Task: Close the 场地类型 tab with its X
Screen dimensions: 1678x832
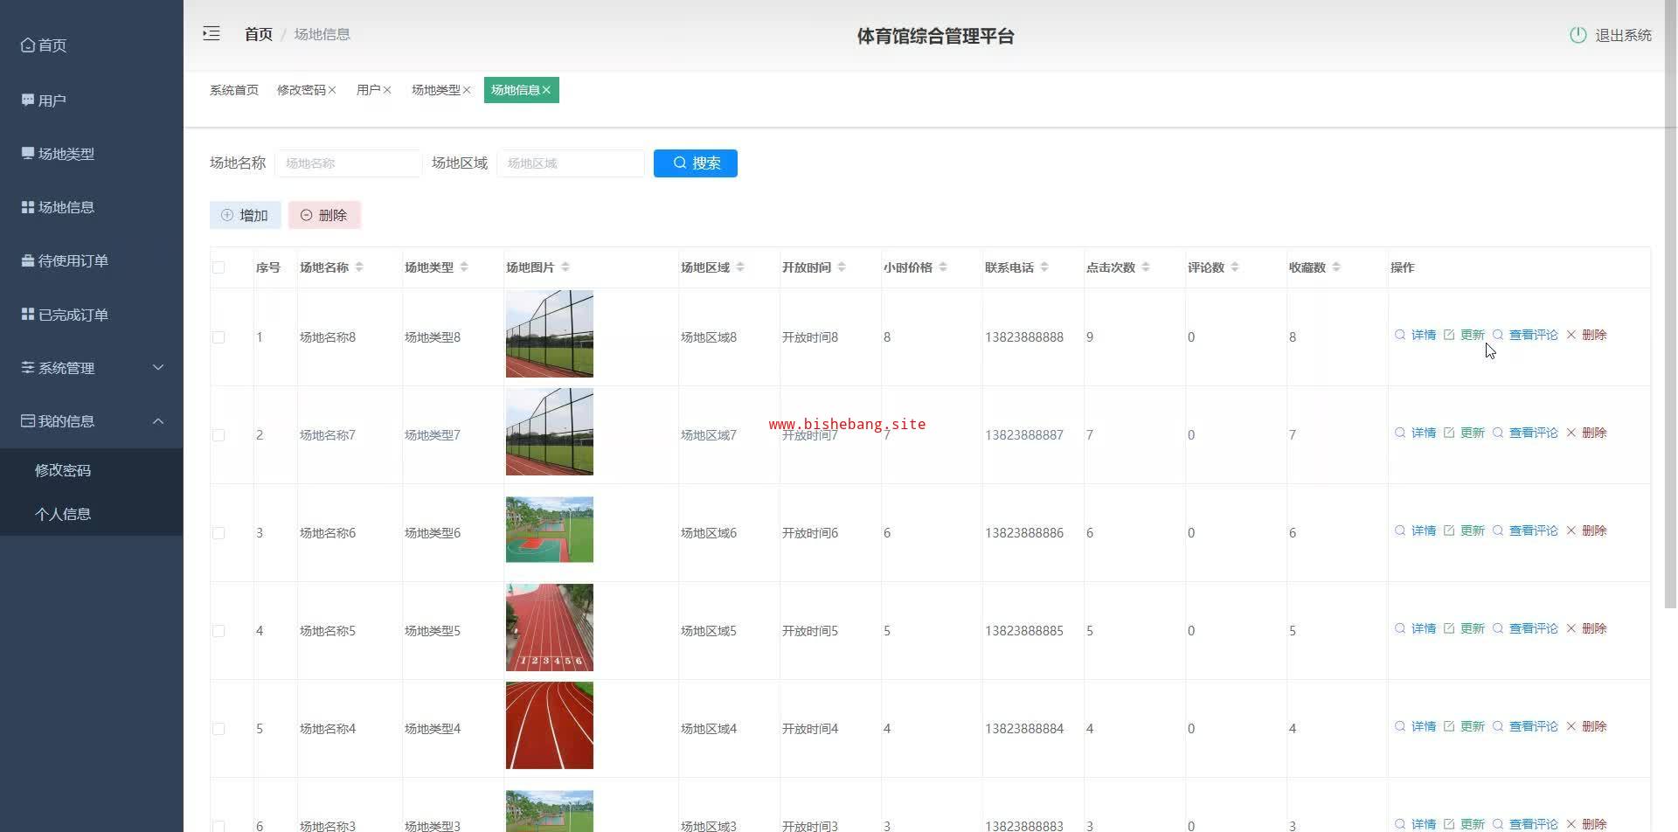Action: pyautogui.click(x=467, y=90)
